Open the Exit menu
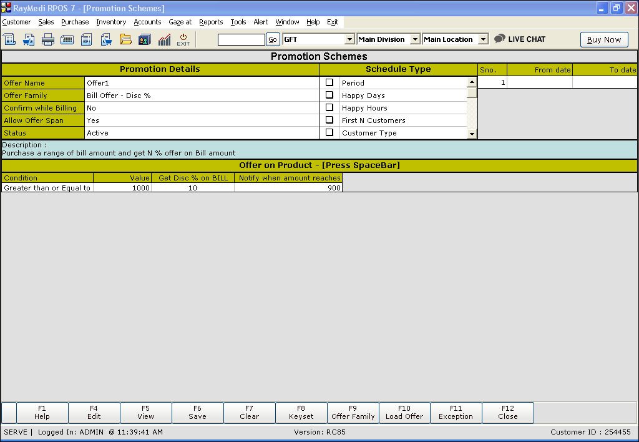The height and width of the screenshot is (442, 639). [333, 22]
